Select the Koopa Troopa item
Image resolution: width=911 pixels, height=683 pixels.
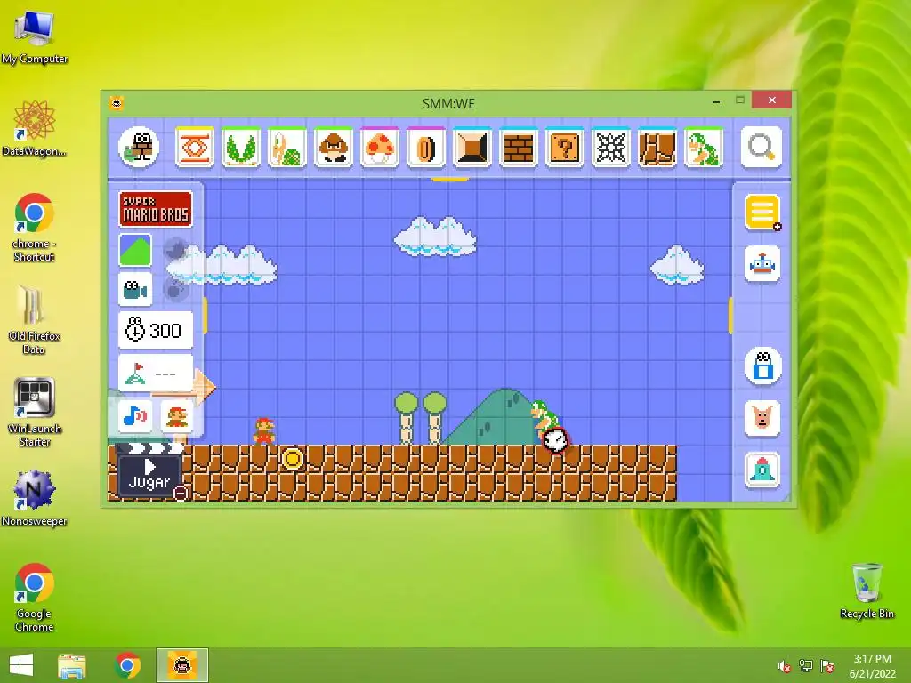coord(287,147)
